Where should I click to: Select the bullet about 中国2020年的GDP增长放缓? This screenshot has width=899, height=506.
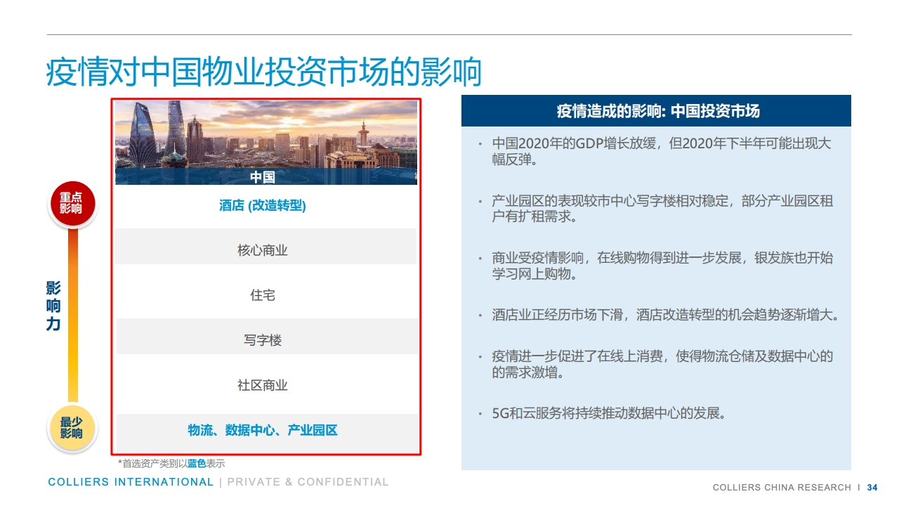(661, 152)
